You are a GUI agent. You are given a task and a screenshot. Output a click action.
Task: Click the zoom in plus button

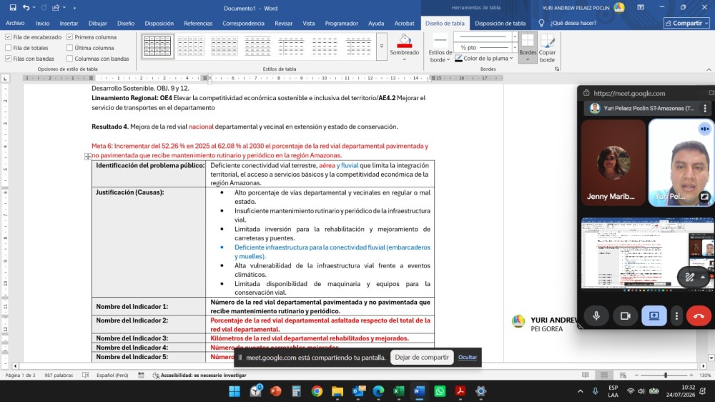coord(691,375)
